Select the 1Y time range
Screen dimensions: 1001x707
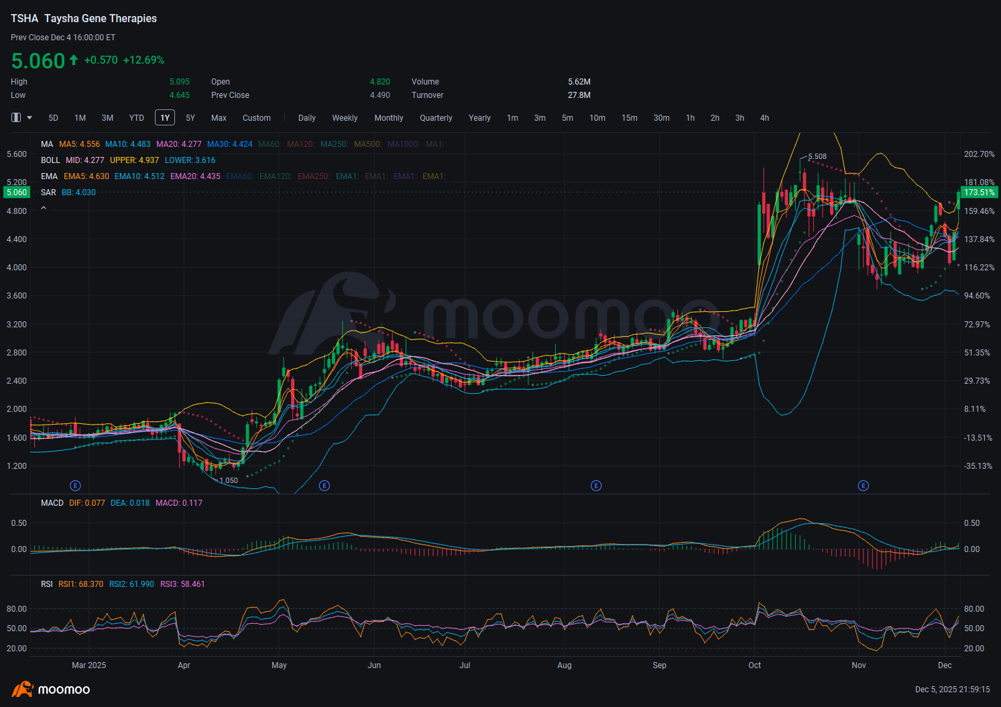point(165,118)
